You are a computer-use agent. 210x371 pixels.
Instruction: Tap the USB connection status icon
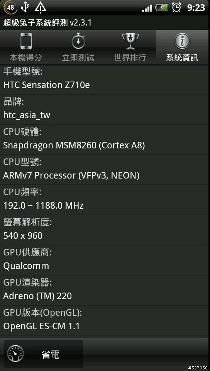(25, 7)
